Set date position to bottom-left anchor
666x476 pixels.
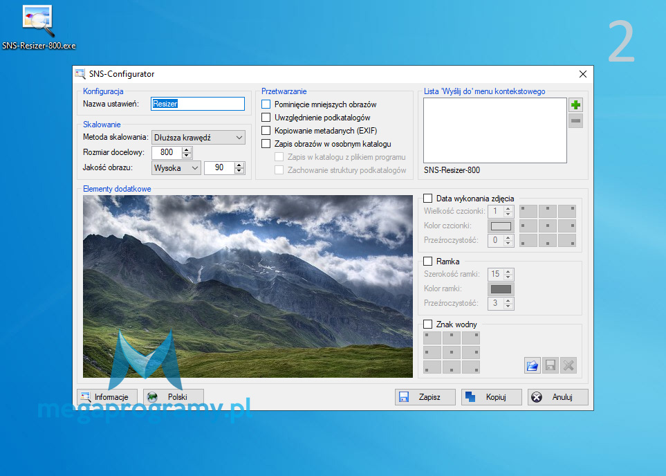(x=528, y=241)
